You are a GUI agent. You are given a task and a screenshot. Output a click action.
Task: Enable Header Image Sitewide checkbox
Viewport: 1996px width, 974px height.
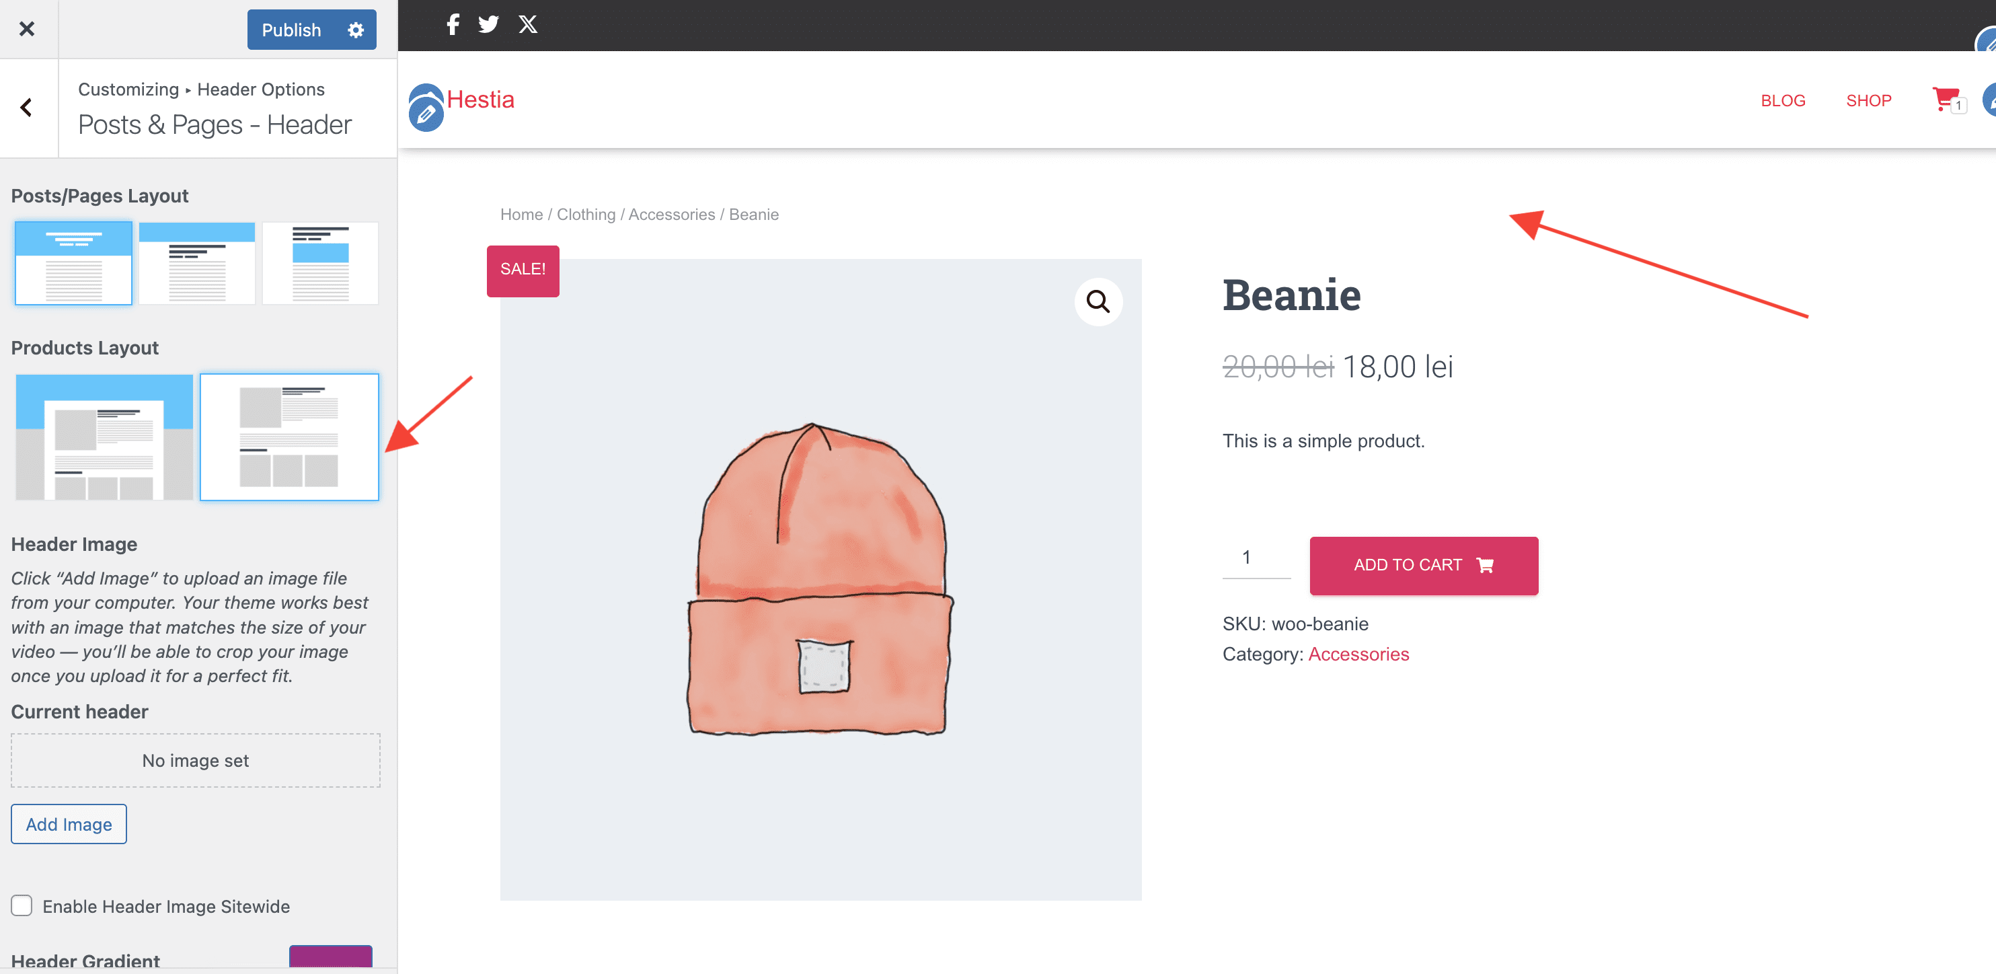pos(22,905)
